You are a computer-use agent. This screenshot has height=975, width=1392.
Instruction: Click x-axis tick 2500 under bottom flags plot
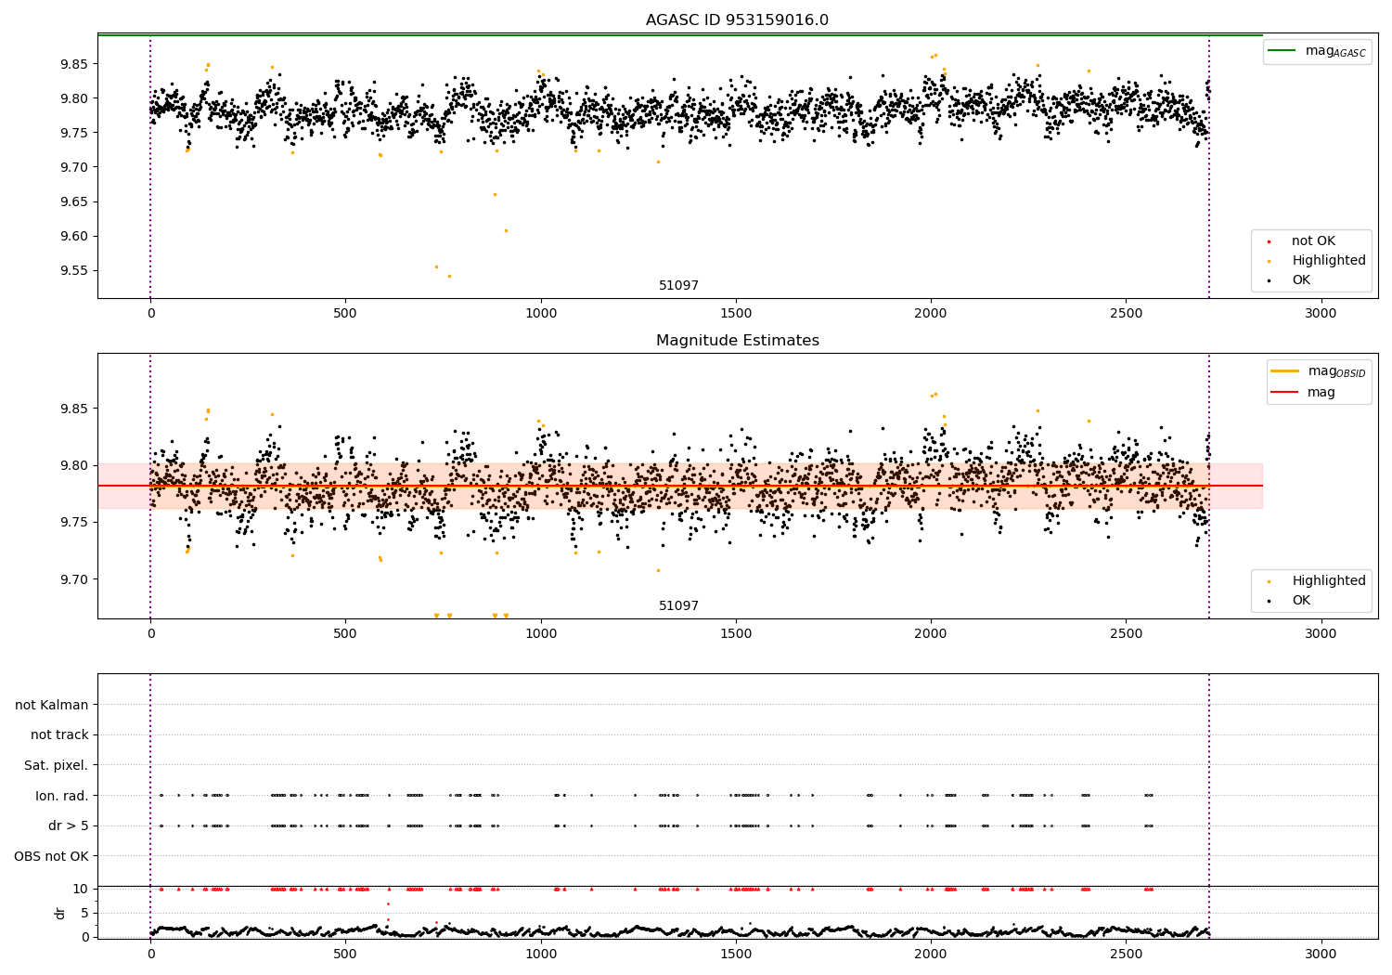(1126, 954)
